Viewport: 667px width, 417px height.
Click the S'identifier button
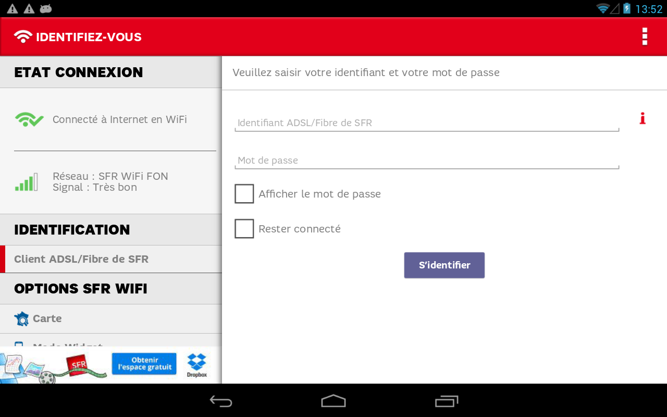tap(444, 265)
